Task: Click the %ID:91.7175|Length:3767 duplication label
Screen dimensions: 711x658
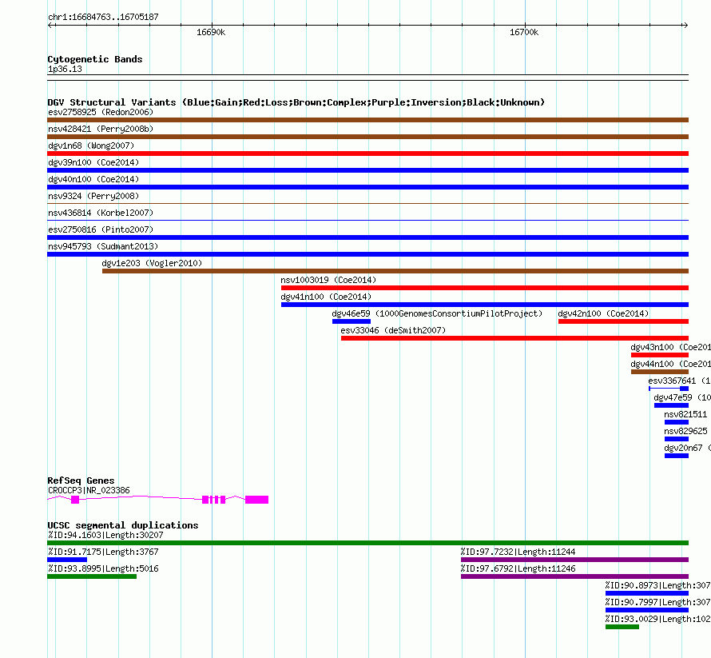Action: 103,552
